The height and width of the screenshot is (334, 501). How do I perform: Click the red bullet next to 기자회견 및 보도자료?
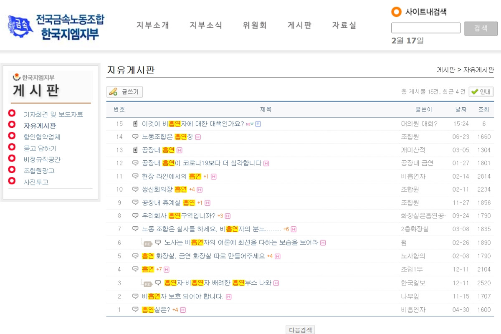tap(12, 113)
